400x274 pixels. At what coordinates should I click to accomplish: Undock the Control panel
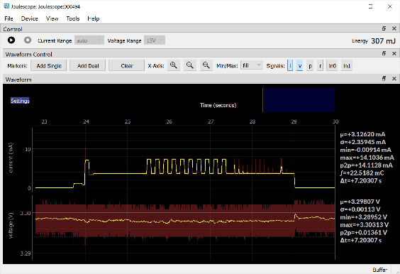384,28
